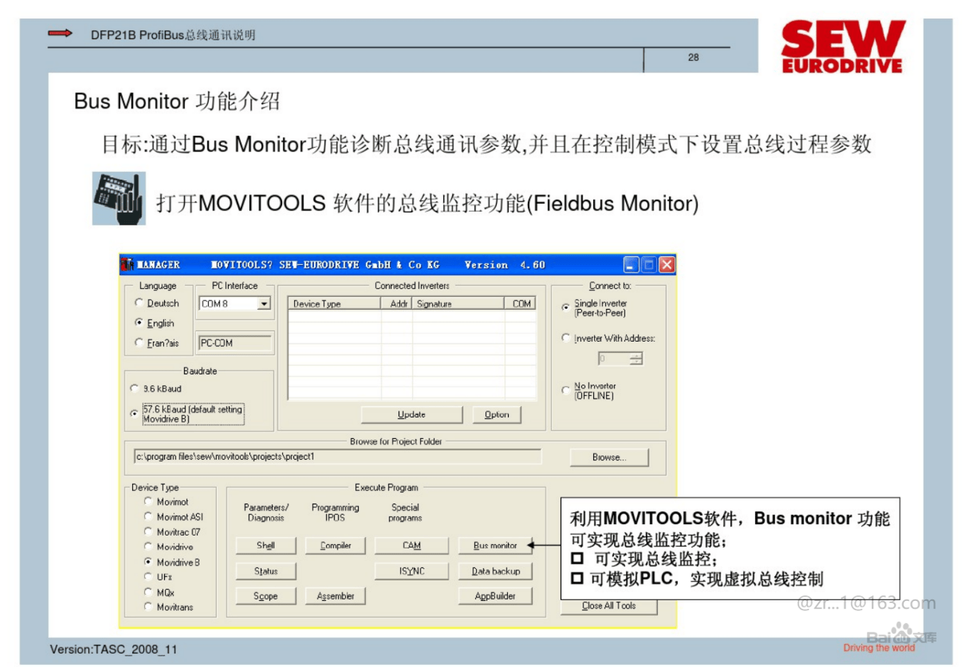This screenshot has width=962, height=667.
Task: Click the inverter address spinner arrows
Action: (x=636, y=359)
